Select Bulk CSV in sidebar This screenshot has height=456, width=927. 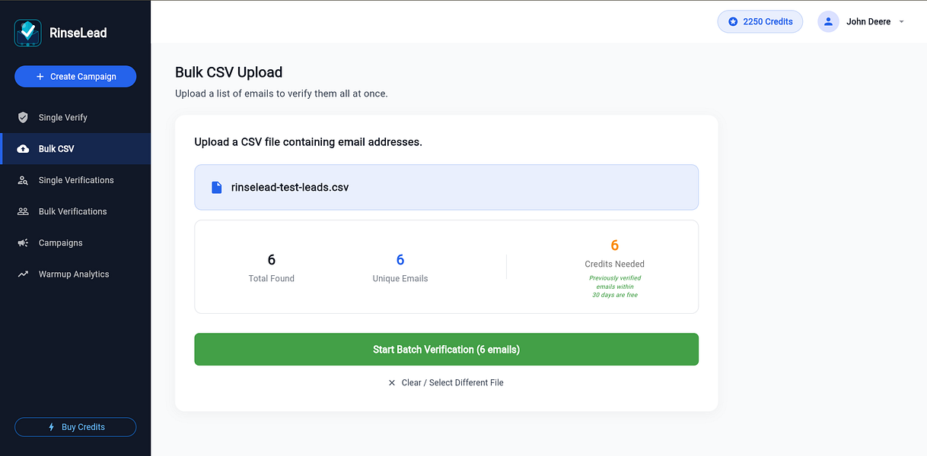[75, 149]
